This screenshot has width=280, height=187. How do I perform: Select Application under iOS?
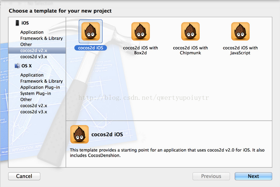32,32
